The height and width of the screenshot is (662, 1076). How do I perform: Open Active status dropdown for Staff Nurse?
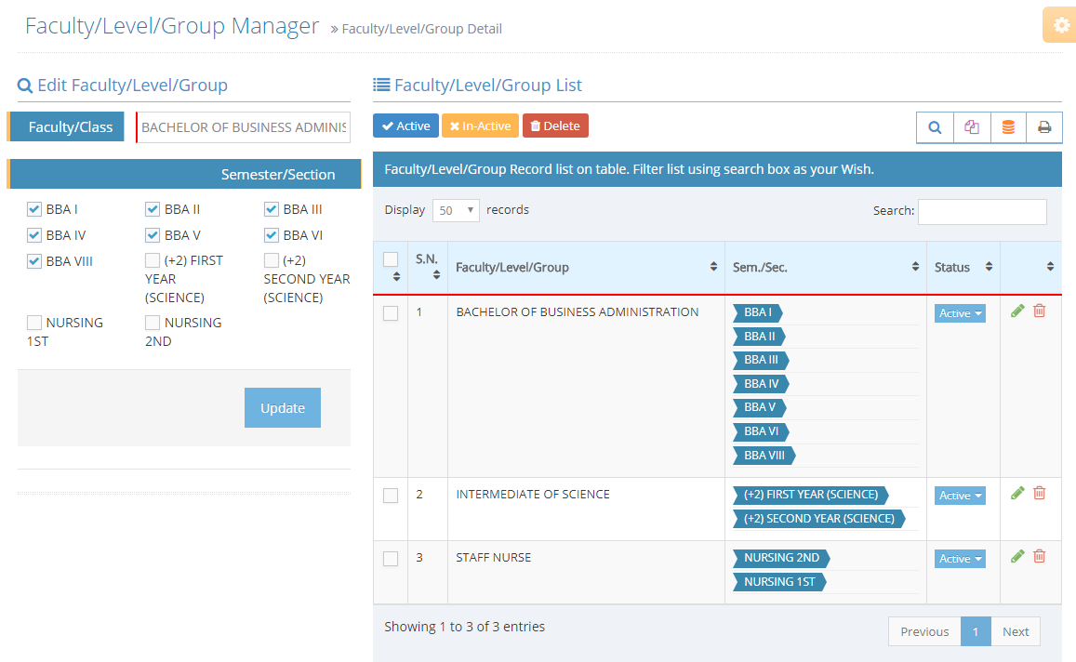click(x=960, y=559)
